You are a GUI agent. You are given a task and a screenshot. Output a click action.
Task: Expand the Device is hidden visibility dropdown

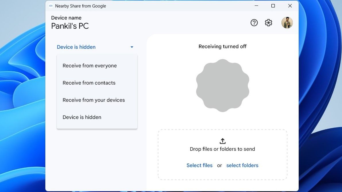pyautogui.click(x=76, y=47)
